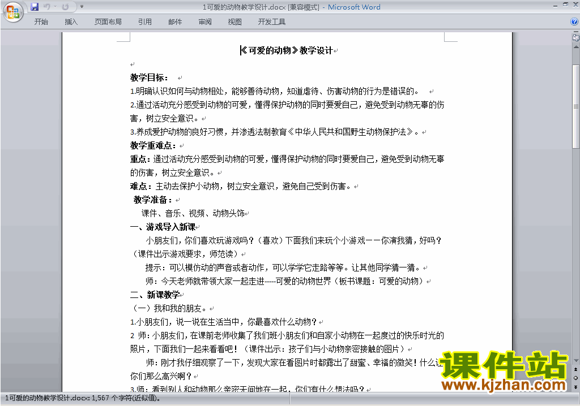Jump to next page with double-down arrows
The image size is (580, 406).
point(575,387)
